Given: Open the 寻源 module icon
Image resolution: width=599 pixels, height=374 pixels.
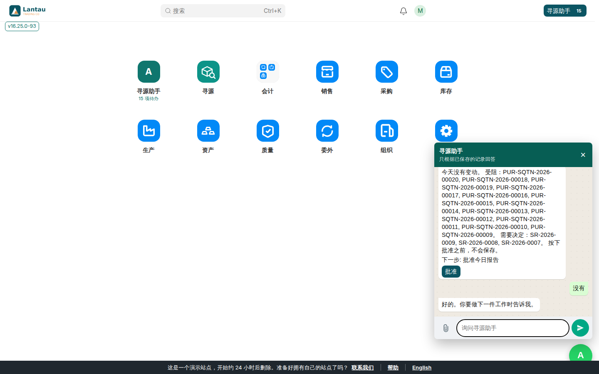Looking at the screenshot, I should (x=208, y=72).
